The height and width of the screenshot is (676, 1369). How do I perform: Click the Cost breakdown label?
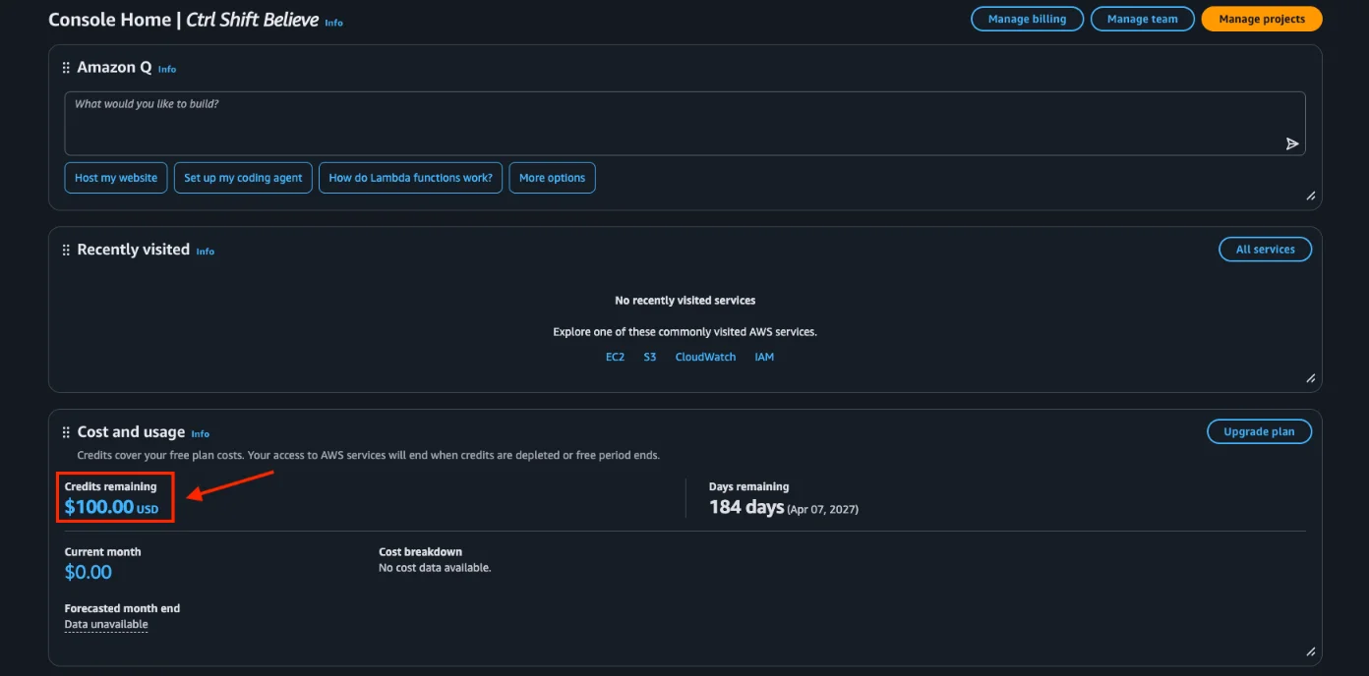tap(420, 552)
